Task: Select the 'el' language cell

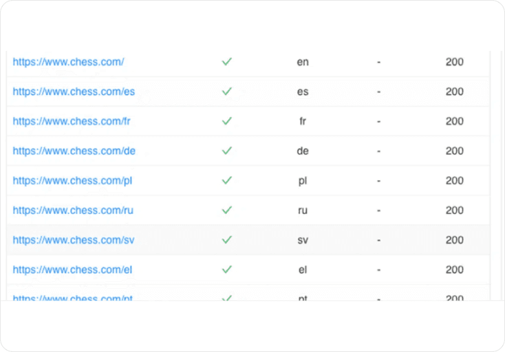Action: (303, 269)
